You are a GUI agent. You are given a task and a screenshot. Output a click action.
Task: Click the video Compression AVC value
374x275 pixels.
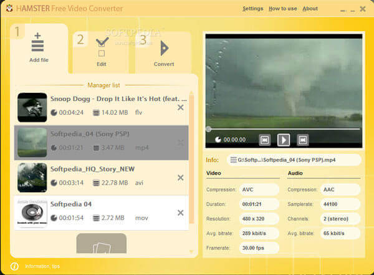point(259,190)
